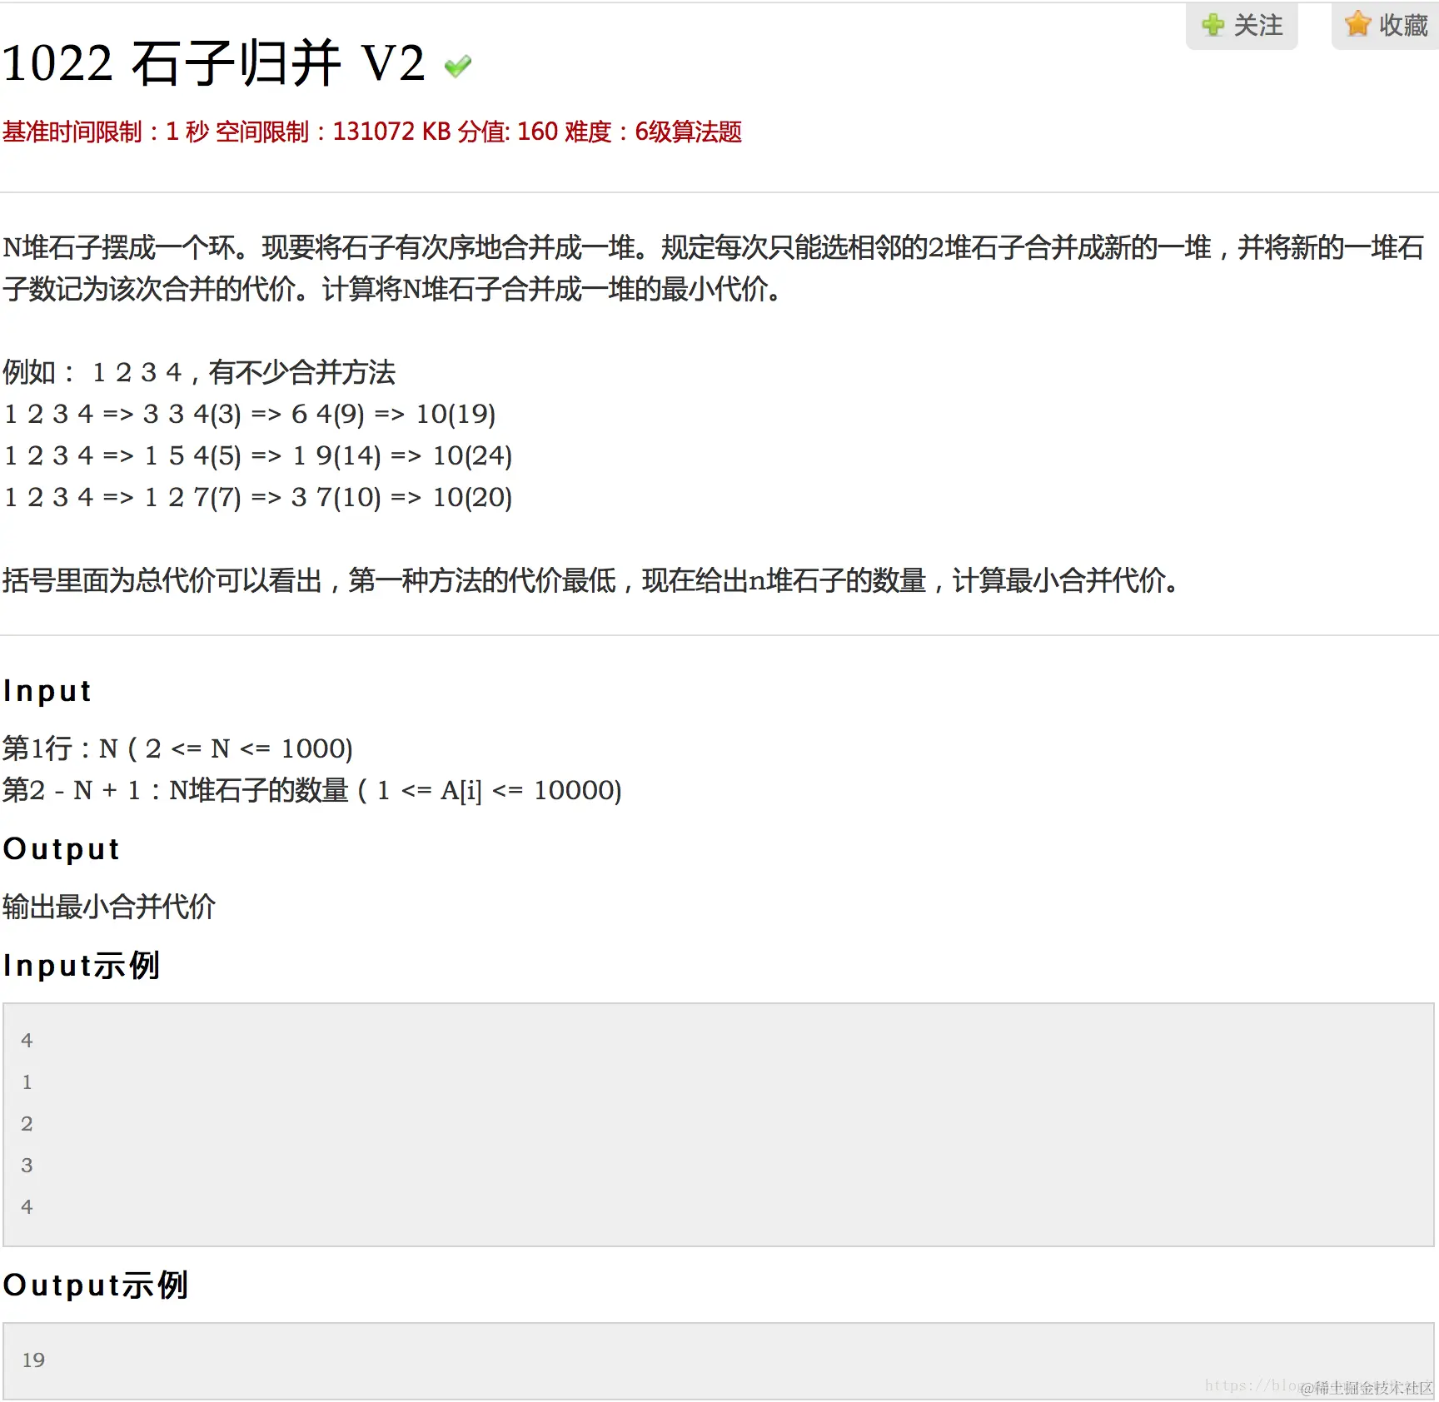
Task: Click the sample output value 19
Action: point(33,1360)
